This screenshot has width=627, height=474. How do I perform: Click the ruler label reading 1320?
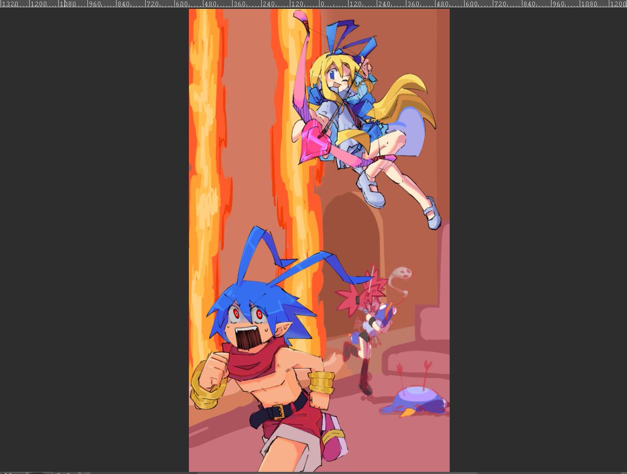11,4
